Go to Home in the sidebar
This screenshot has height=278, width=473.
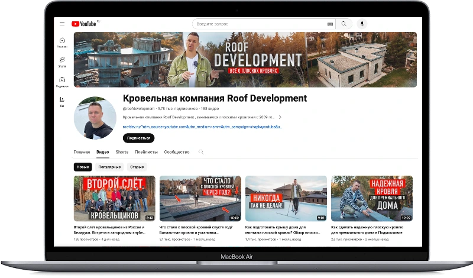[x=62, y=42]
